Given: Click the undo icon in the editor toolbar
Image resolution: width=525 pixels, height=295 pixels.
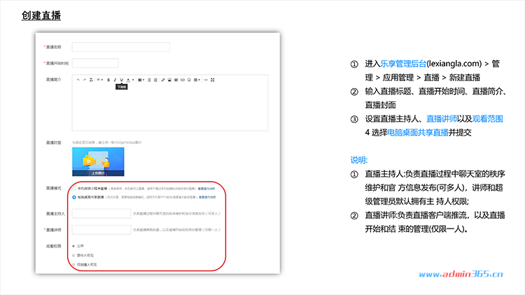Looking at the screenshot, I should 78,80.
